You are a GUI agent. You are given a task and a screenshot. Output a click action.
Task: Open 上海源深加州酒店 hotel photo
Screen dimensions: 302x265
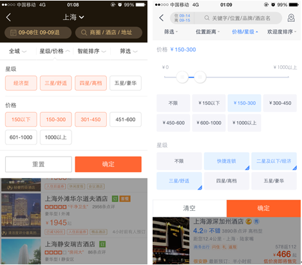171,240
